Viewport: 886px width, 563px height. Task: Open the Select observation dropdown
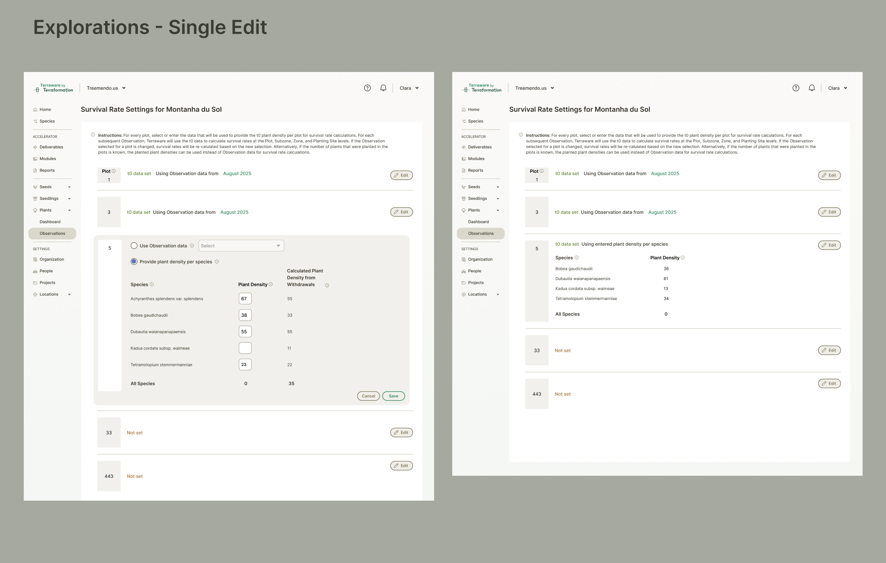tap(241, 246)
